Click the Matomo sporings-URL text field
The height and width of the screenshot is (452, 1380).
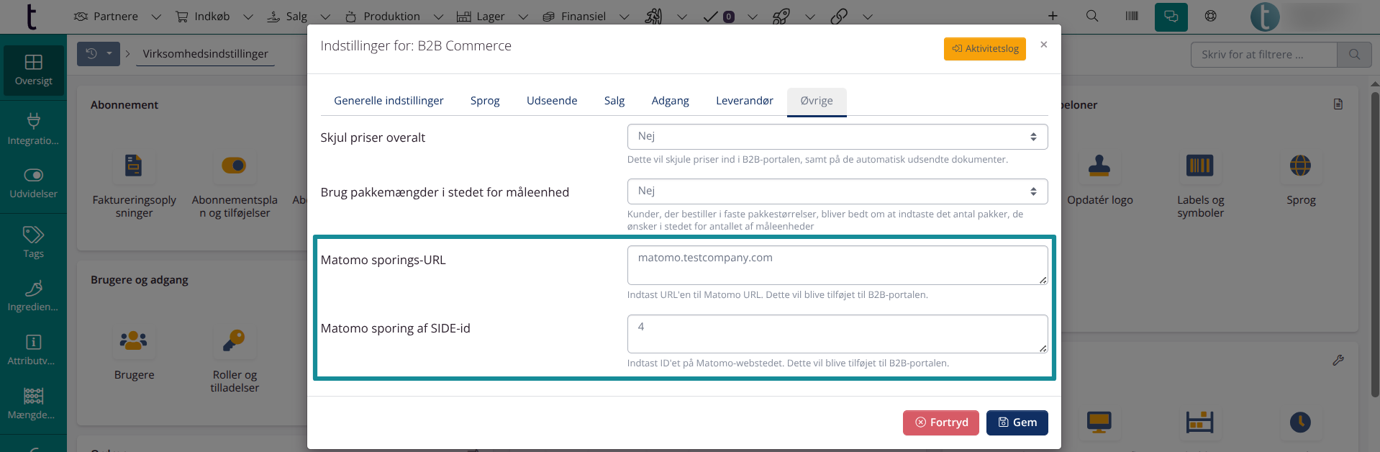[x=837, y=265]
